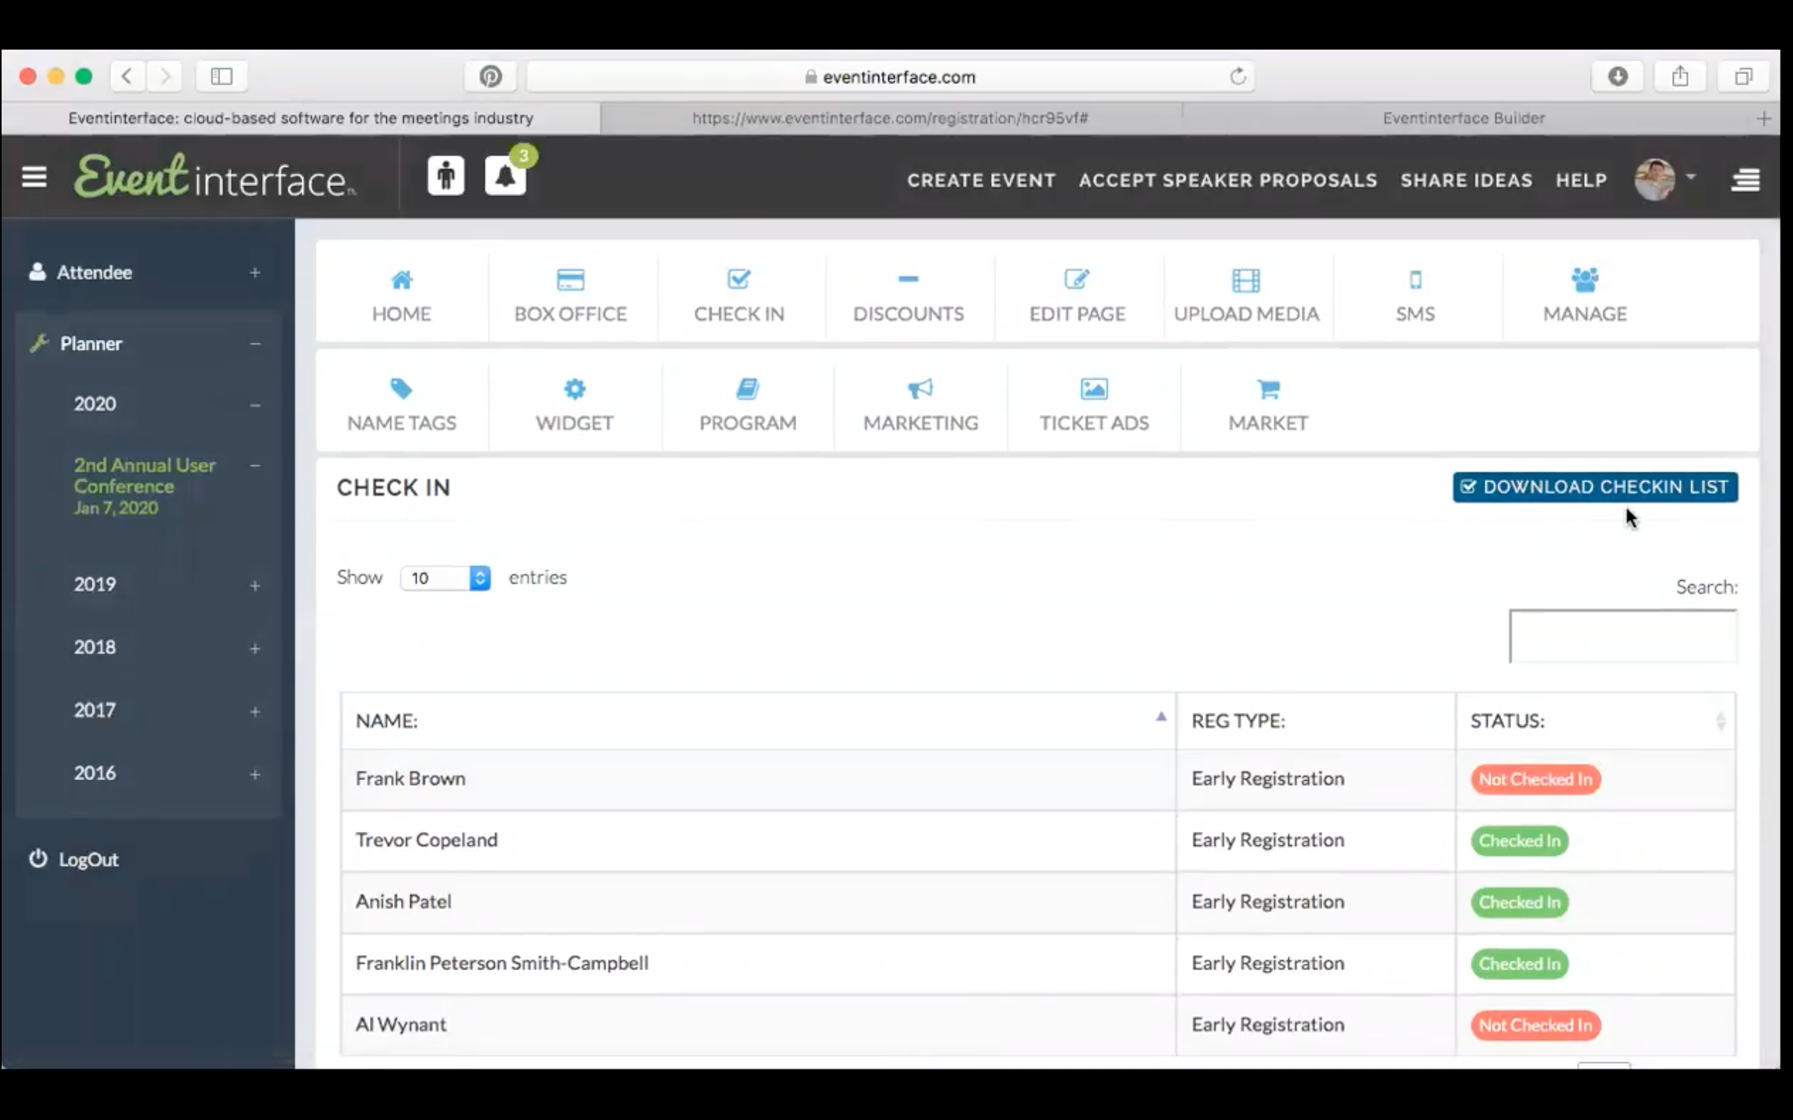Click inside the Search input field
This screenshot has width=1793, height=1120.
pyautogui.click(x=1623, y=636)
